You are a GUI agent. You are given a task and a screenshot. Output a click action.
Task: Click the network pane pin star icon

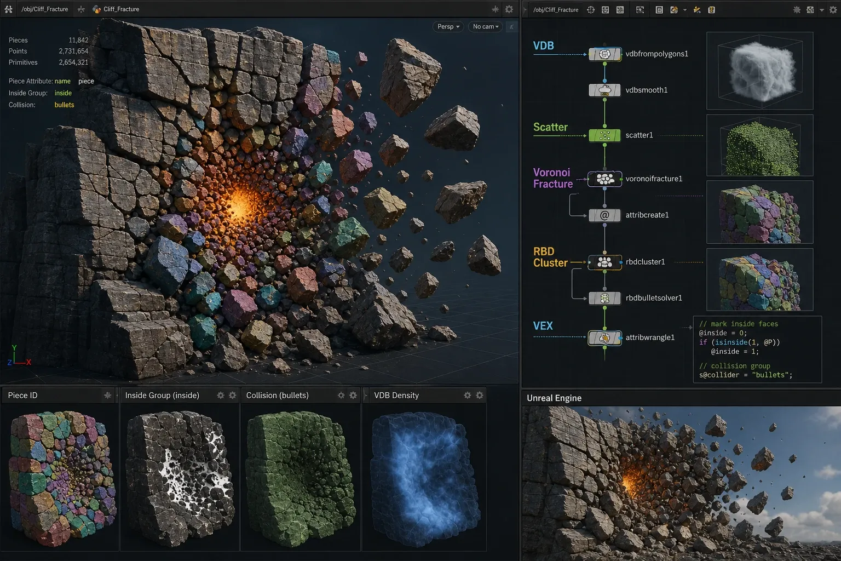(797, 10)
